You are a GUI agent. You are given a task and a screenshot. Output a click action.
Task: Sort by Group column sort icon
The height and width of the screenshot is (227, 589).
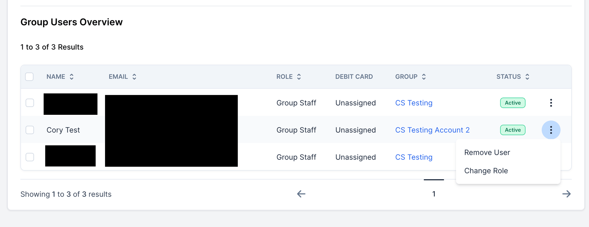pos(424,77)
